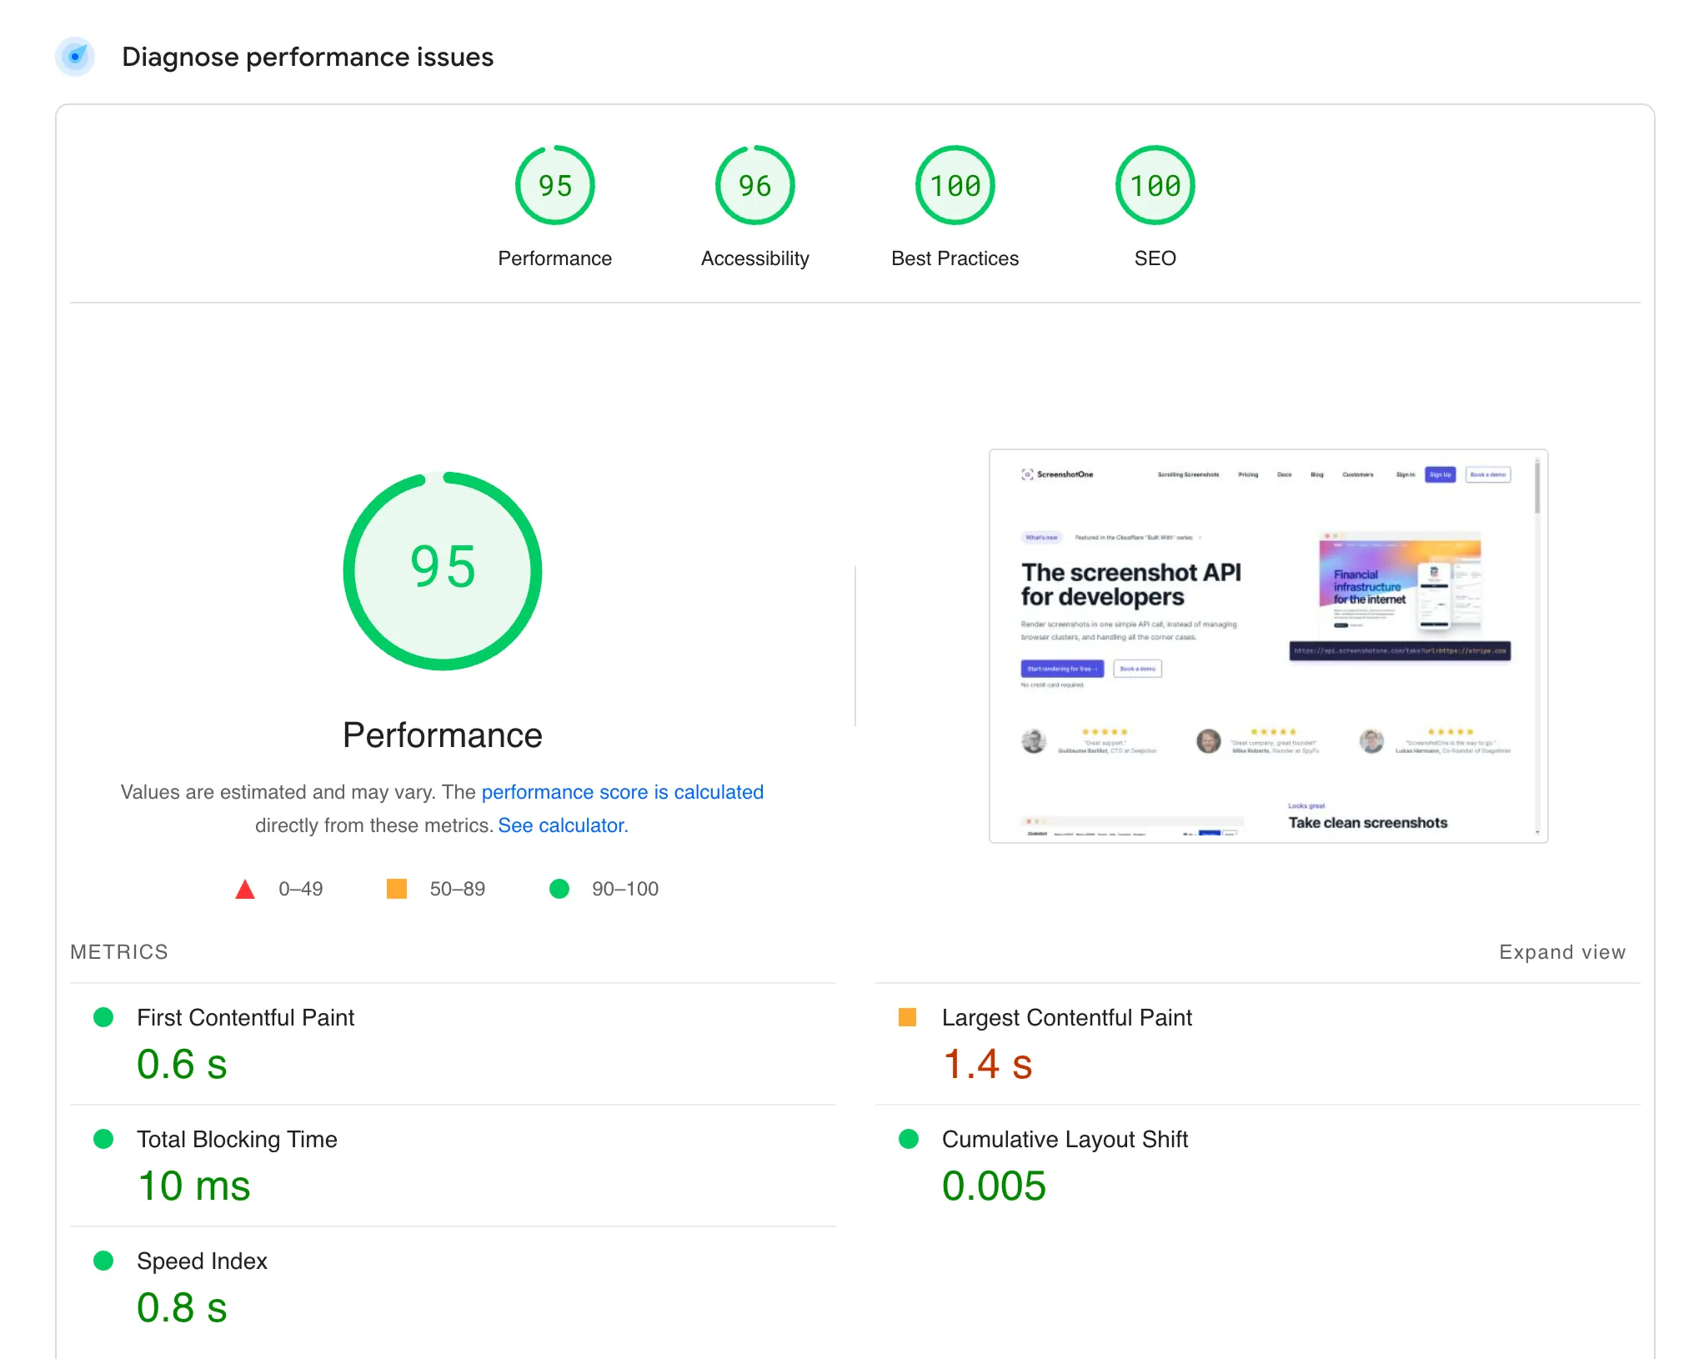Click the green dot beside First Contentful Paint
This screenshot has width=1704, height=1359.
(x=103, y=1017)
